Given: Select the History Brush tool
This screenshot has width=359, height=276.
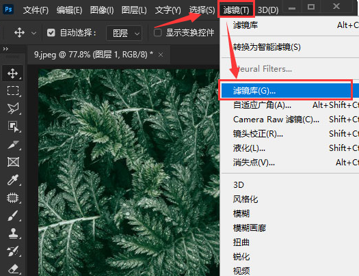Looking at the screenshot, I should tap(12, 251).
